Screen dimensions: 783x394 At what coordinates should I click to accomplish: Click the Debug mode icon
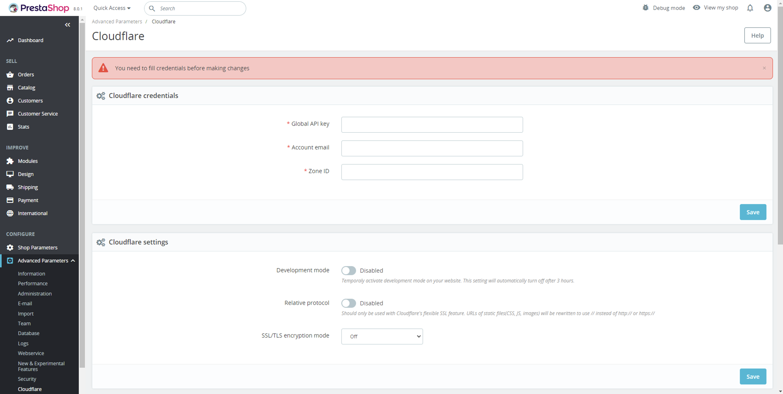(645, 8)
